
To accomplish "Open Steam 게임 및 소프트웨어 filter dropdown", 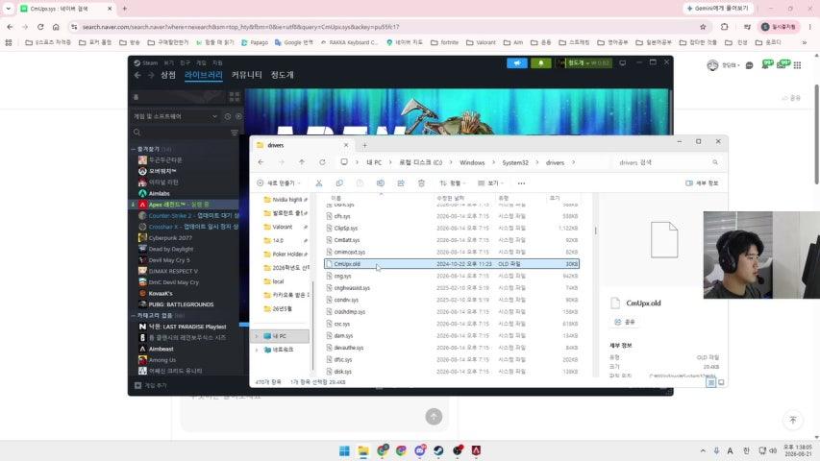I will (x=175, y=116).
